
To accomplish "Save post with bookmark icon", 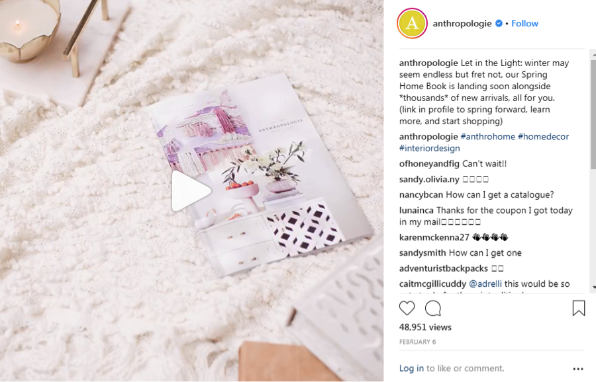I will (x=579, y=308).
